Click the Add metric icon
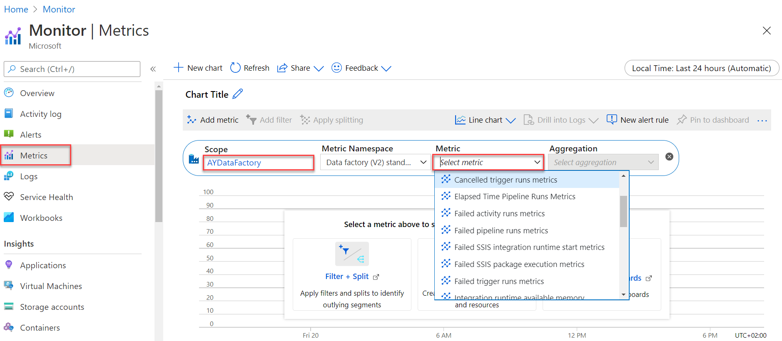This screenshot has width=782, height=341. click(192, 120)
